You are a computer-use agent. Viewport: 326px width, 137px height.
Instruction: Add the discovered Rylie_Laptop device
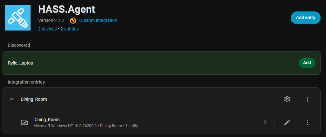click(x=307, y=63)
